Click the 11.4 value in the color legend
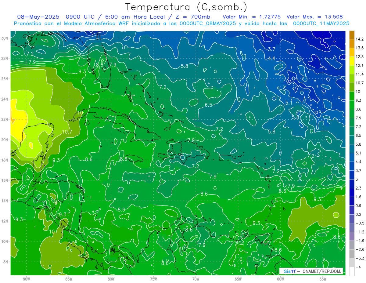 pos(360,74)
